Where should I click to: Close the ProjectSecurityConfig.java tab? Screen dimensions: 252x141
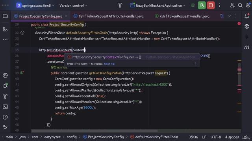coord(66,16)
